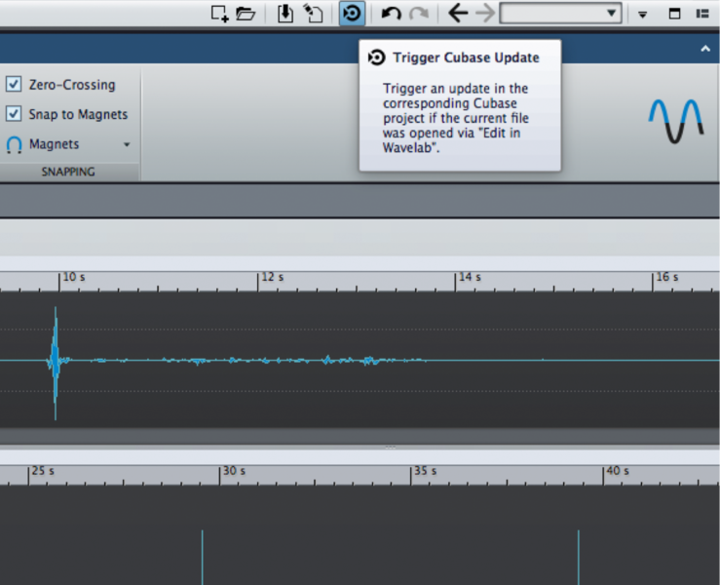Click the Save file icon
This screenshot has width=720, height=585.
pyautogui.click(x=285, y=14)
